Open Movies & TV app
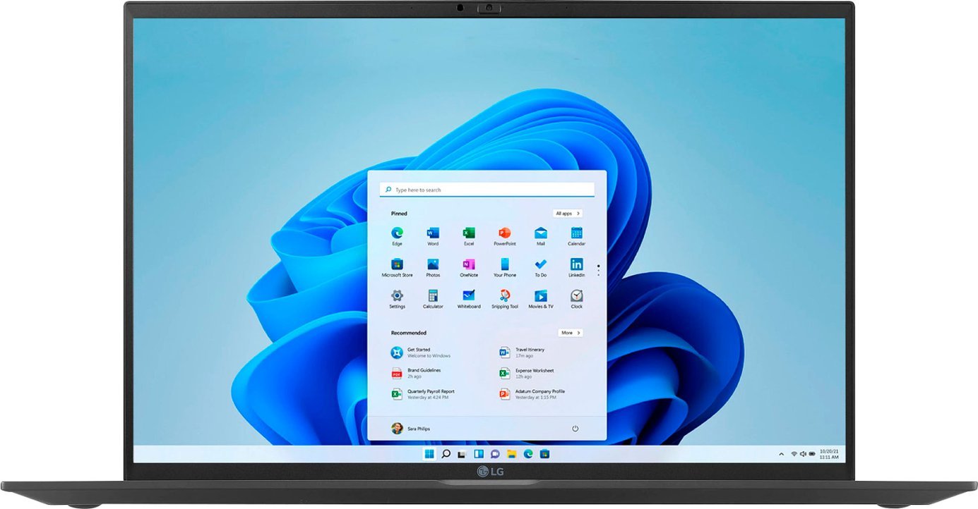The height and width of the screenshot is (509, 978). pos(540,296)
